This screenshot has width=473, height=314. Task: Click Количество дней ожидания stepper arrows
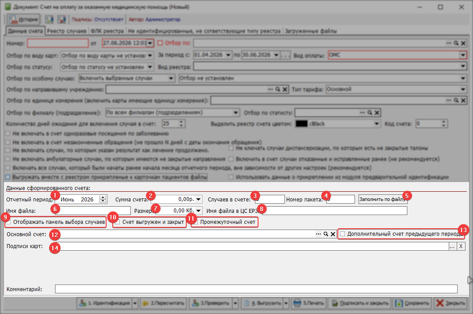(181, 124)
